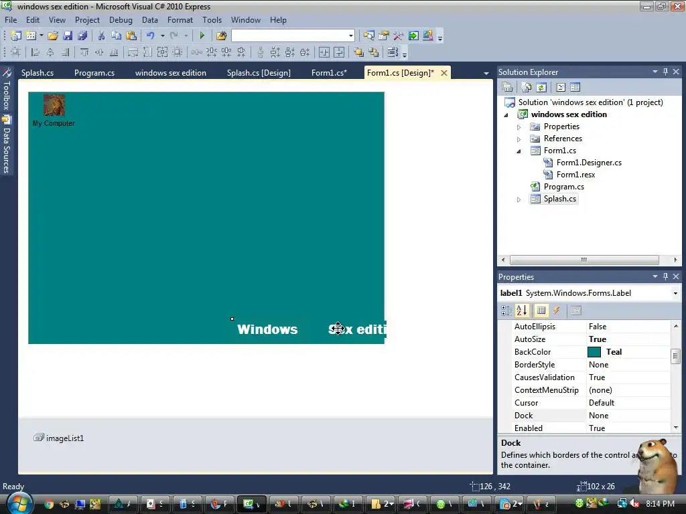Click the Align Tops icon
Viewport: 686px width, 514px height.
(84, 52)
